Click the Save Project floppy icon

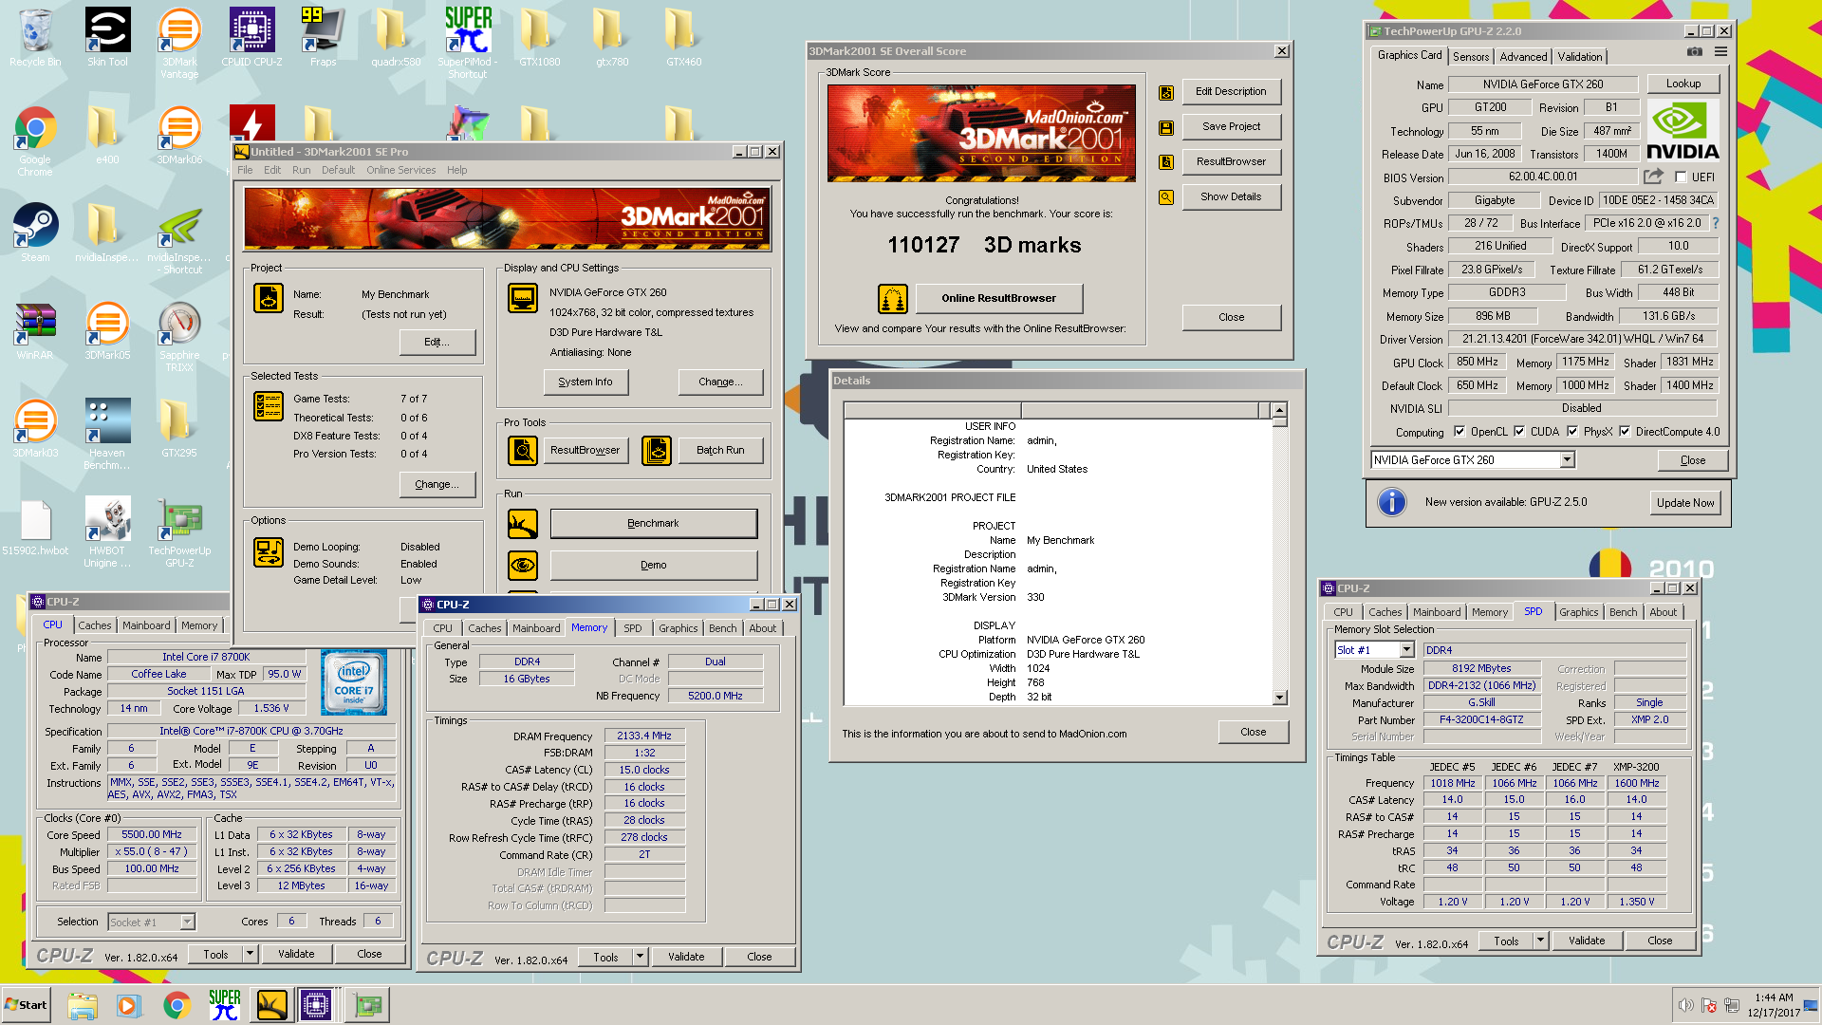[1166, 127]
